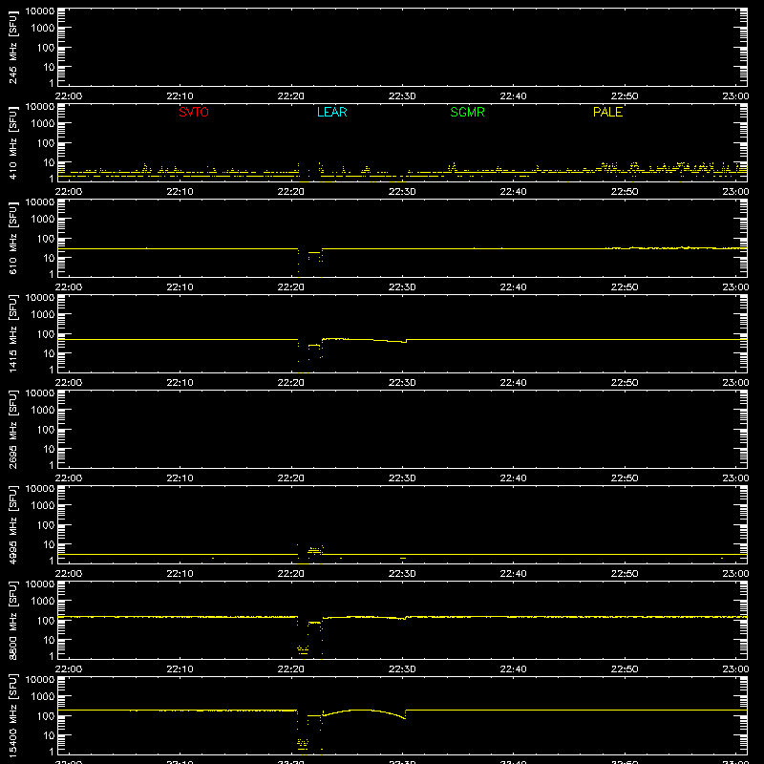Select the 410 MHz [SFU] axis label

pos(12,142)
